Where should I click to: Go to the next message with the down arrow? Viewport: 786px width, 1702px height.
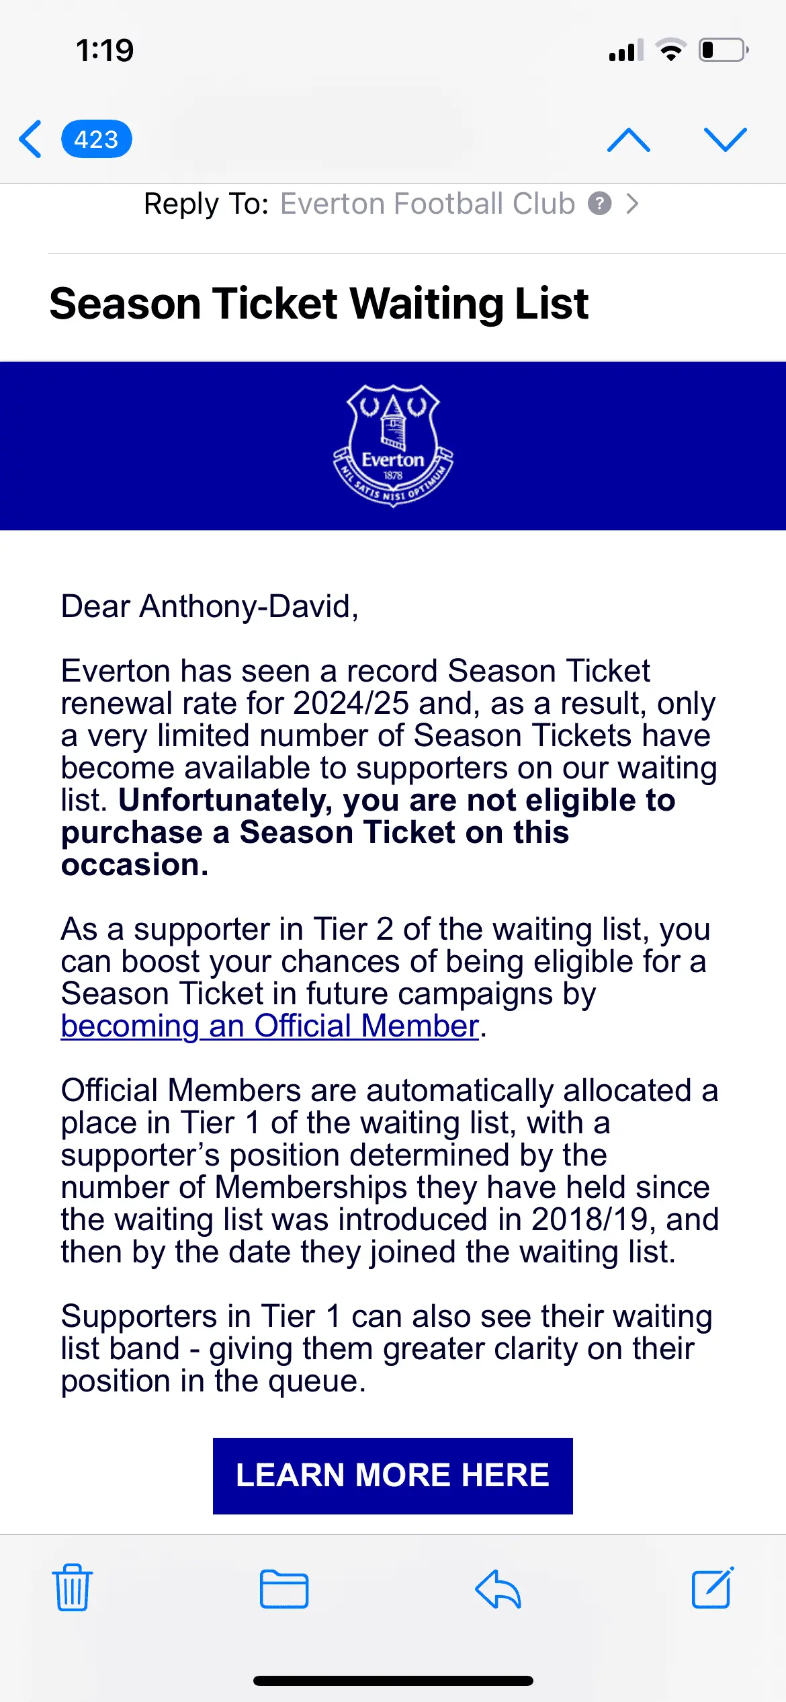point(725,139)
